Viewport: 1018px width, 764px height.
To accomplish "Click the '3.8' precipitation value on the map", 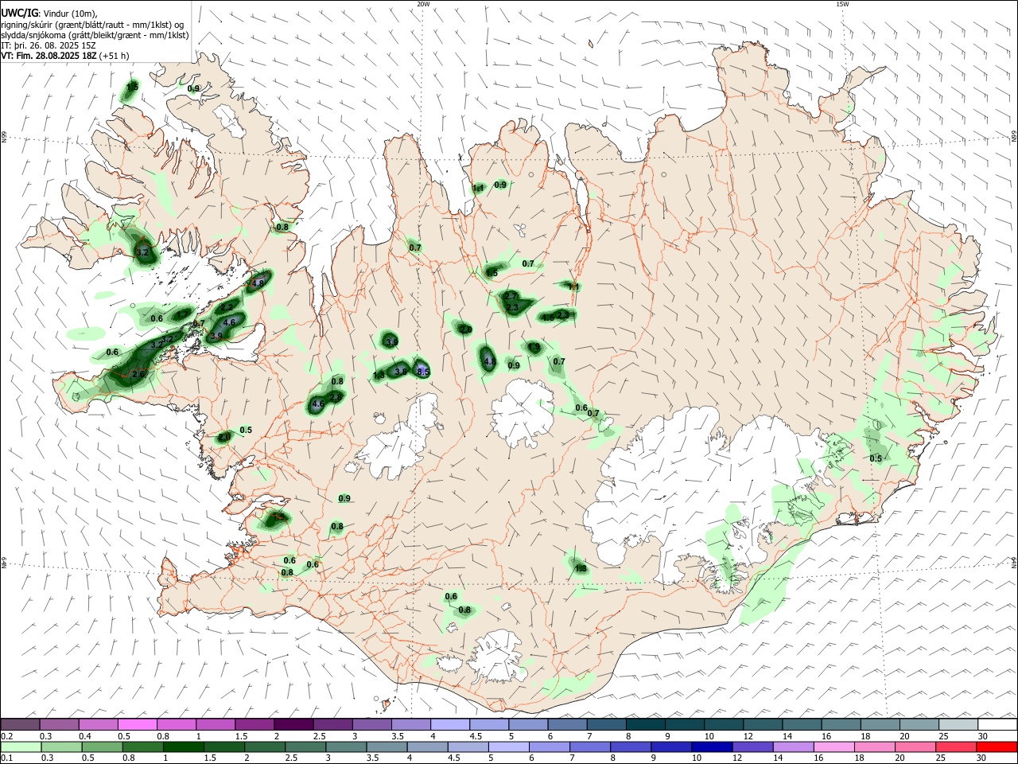I will (401, 372).
